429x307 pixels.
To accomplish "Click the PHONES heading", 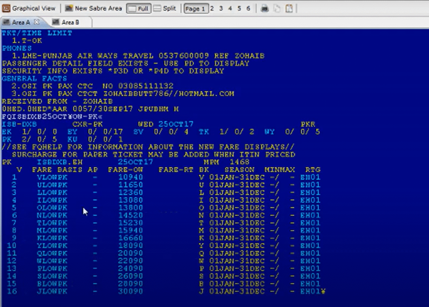I will [17, 49].
